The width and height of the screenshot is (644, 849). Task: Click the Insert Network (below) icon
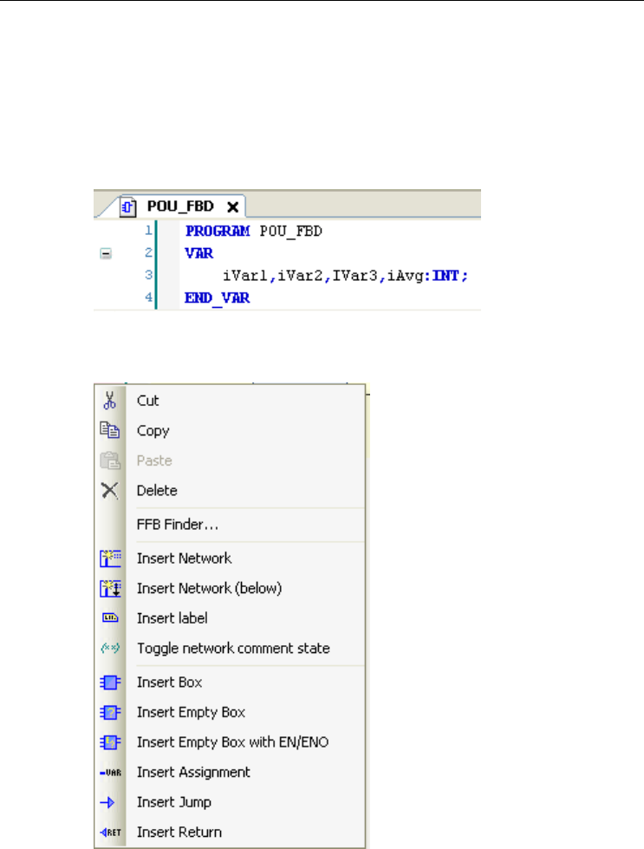coord(110,588)
